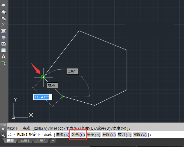Click the 136° dynamic angle field
The height and width of the screenshot is (147, 184).
click(x=73, y=71)
